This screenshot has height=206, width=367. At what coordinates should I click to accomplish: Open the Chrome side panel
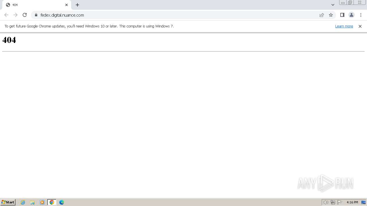pyautogui.click(x=342, y=15)
